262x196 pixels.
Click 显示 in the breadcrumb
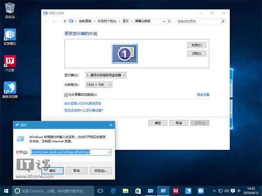pos(126,21)
